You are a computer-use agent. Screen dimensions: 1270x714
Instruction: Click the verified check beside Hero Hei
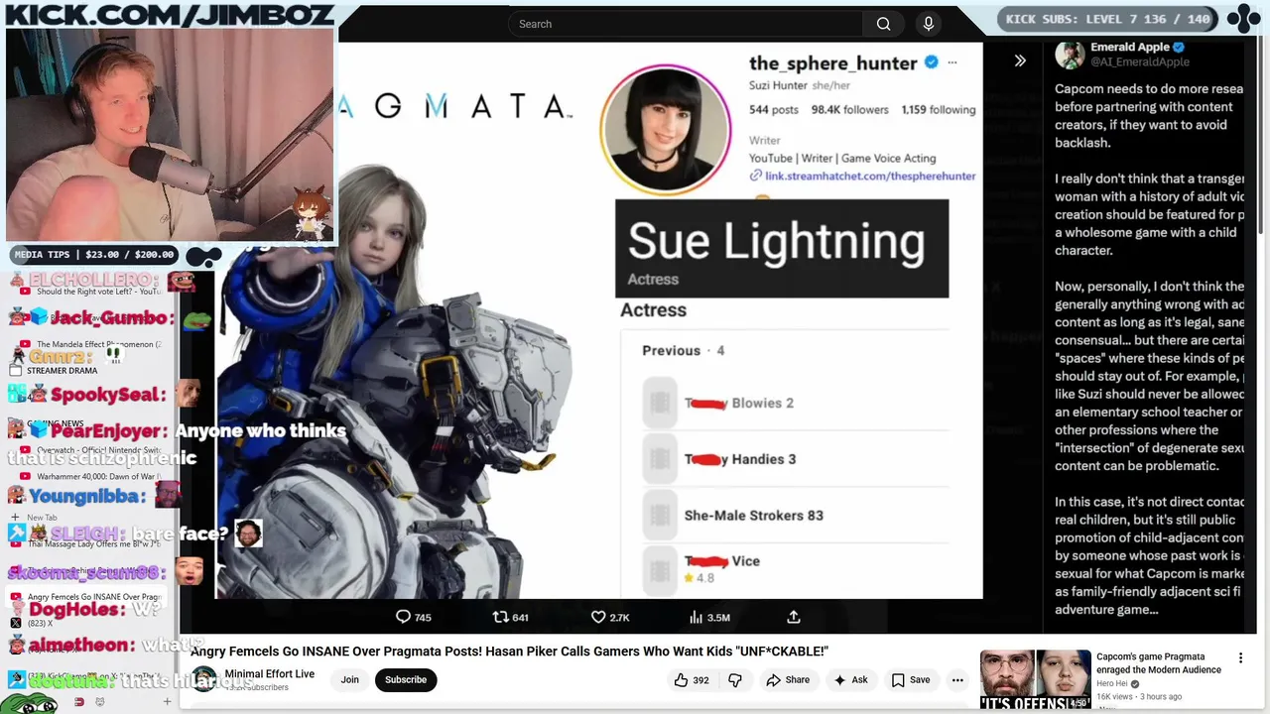pos(1135,684)
